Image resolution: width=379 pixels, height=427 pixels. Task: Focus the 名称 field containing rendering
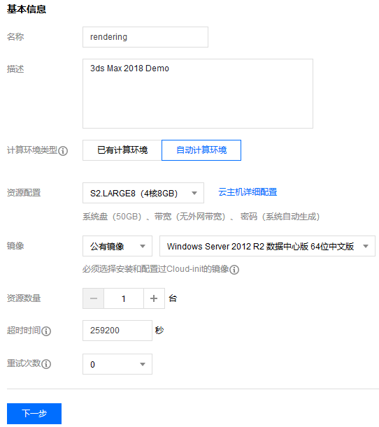point(145,37)
